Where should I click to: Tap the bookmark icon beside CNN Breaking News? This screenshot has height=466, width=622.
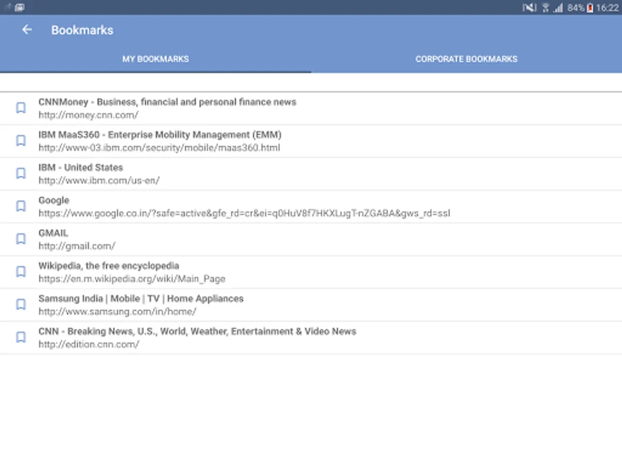tap(21, 337)
